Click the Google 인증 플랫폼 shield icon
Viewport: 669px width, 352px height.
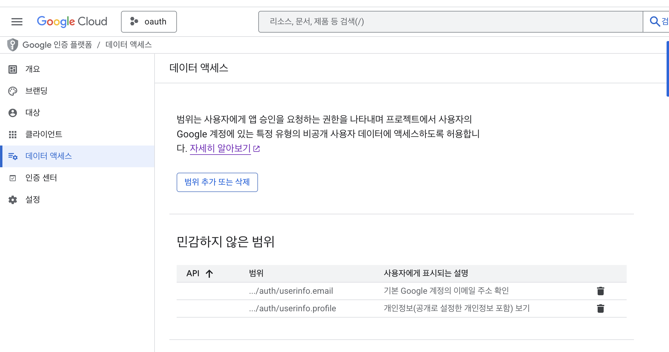tap(13, 45)
